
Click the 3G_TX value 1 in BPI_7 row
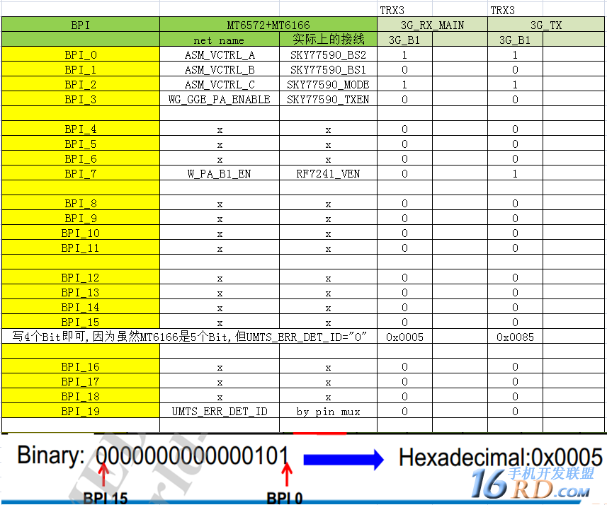pos(515,173)
